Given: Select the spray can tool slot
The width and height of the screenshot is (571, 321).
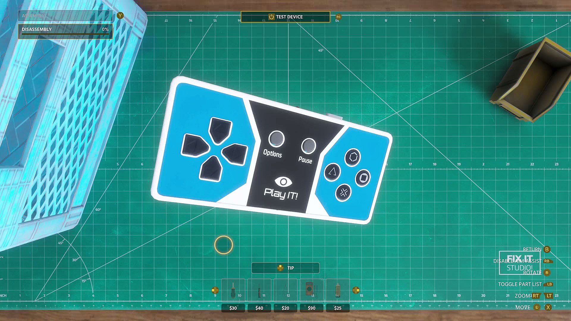Looking at the screenshot, I should [338, 290].
